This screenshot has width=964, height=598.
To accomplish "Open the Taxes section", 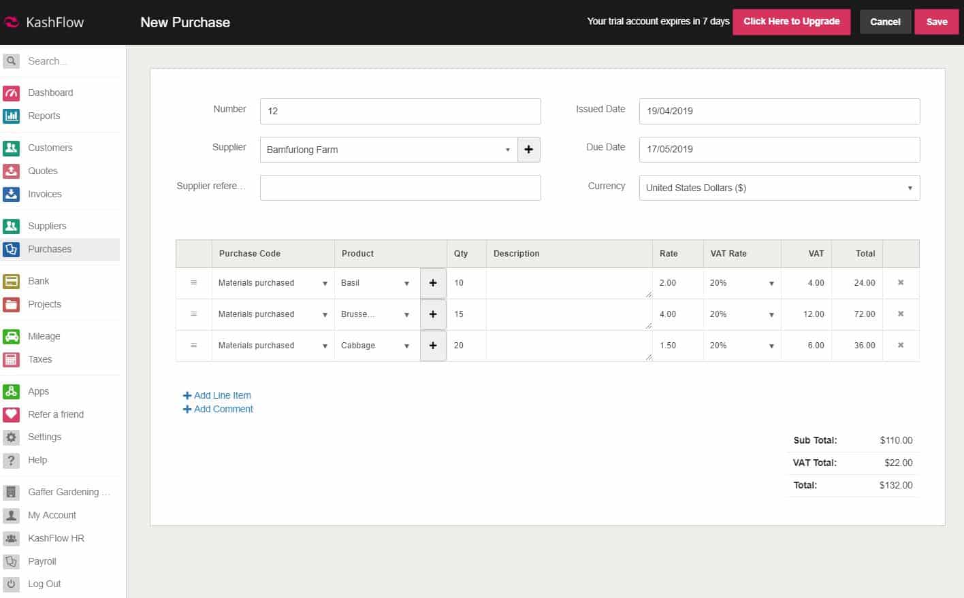I will click(x=40, y=359).
